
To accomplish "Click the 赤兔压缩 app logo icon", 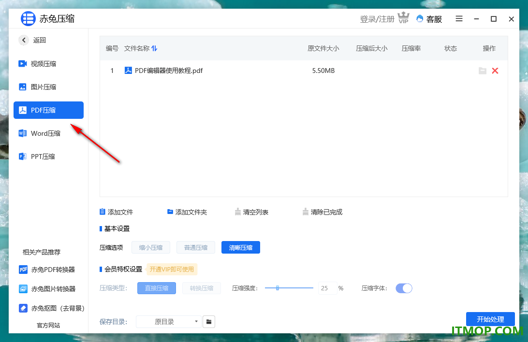I will (x=28, y=18).
